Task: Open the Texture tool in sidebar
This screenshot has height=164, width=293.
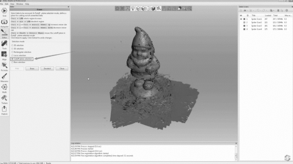Action: (x=5, y=99)
